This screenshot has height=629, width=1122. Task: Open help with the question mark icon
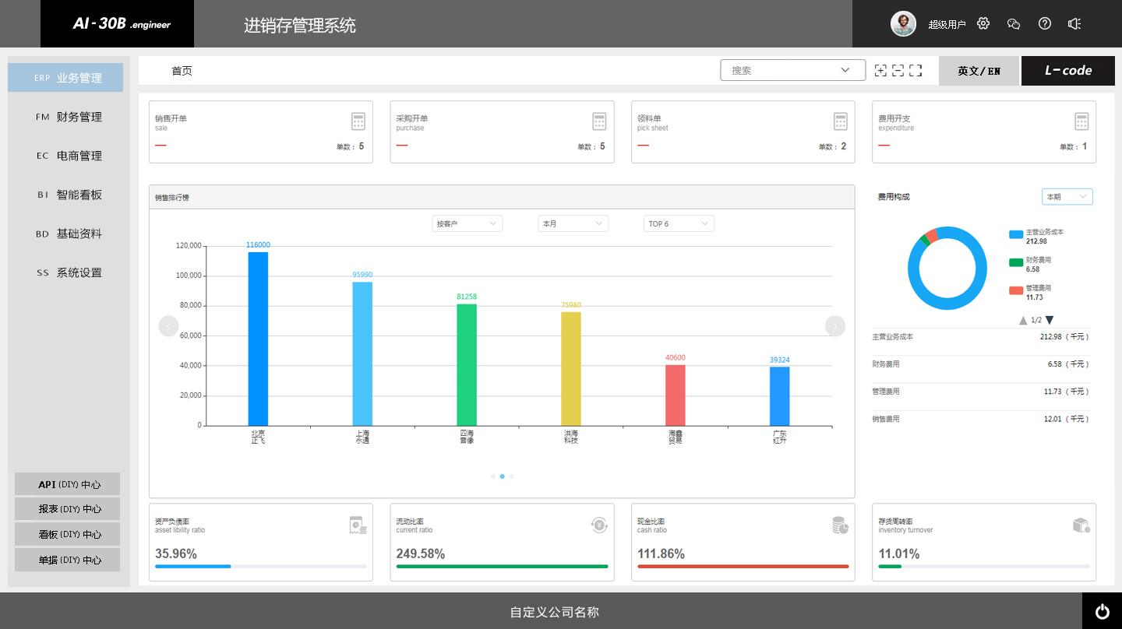[x=1045, y=23]
